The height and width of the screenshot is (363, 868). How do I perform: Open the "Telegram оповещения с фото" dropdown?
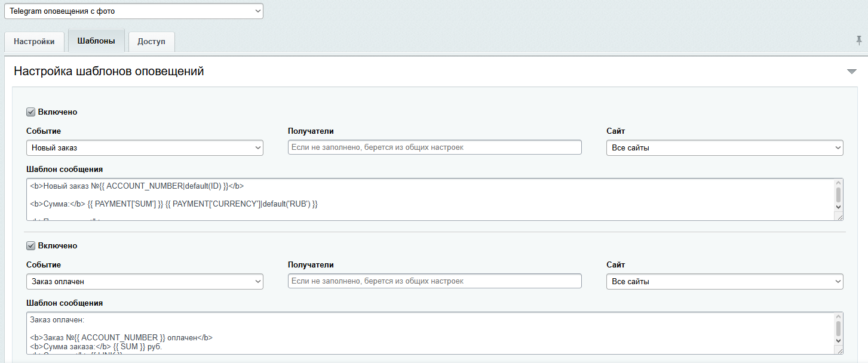pos(133,11)
